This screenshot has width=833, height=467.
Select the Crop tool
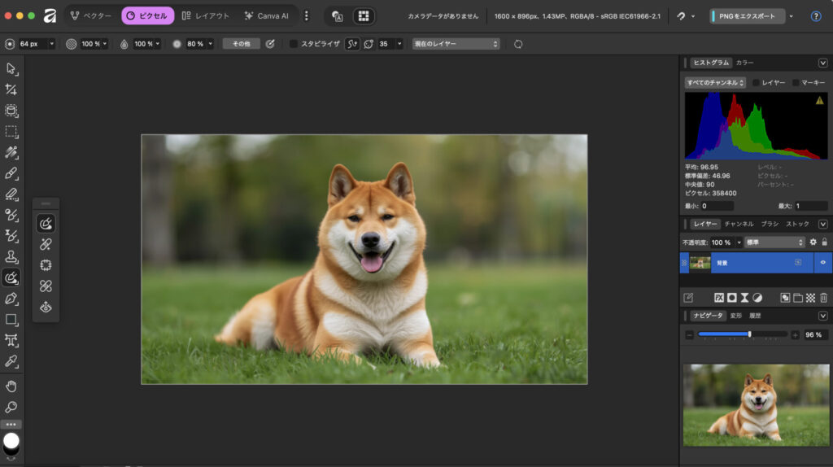click(x=11, y=89)
